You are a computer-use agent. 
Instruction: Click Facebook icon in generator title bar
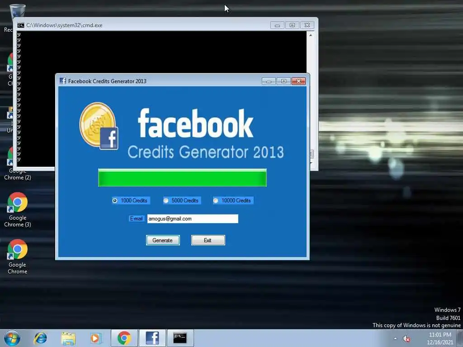[62, 81]
